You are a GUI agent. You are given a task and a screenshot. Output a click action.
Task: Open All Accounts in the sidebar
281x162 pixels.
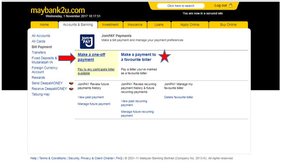click(41, 36)
